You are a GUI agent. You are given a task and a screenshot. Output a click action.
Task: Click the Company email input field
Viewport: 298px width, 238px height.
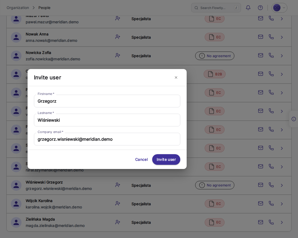click(107, 139)
